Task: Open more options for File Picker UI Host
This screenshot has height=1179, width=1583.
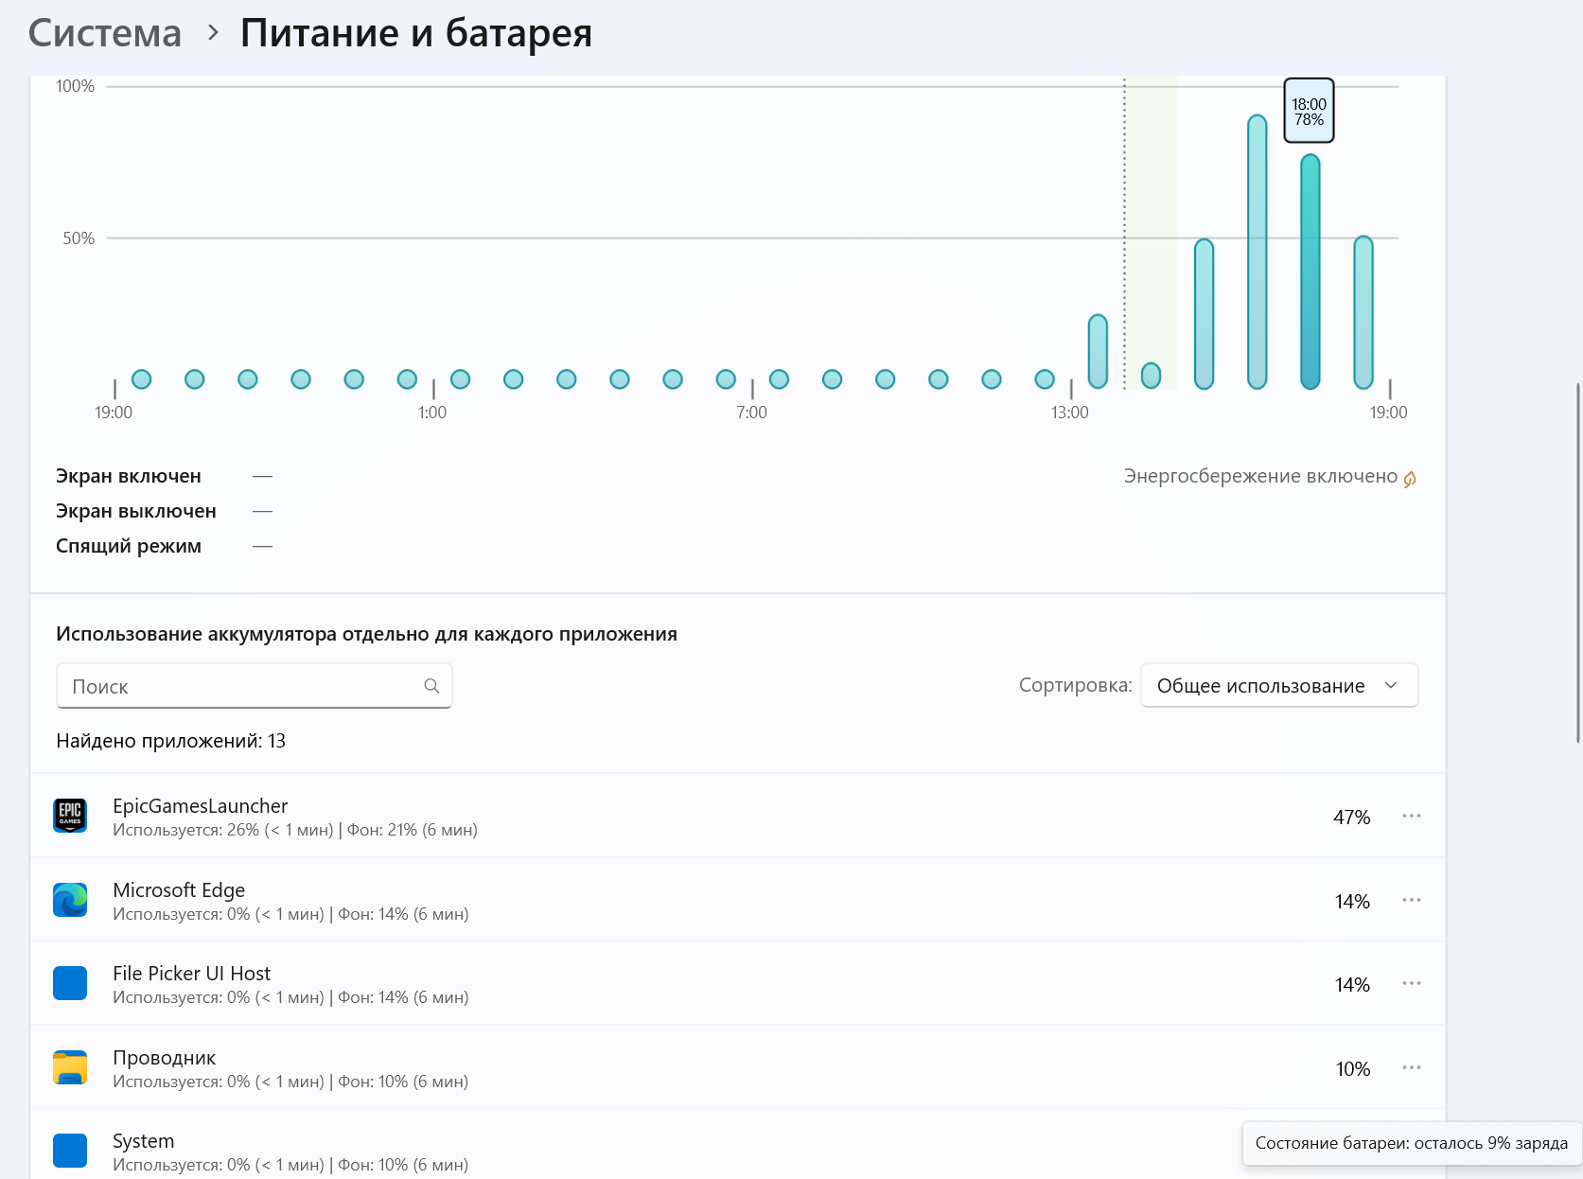Action: 1412,983
